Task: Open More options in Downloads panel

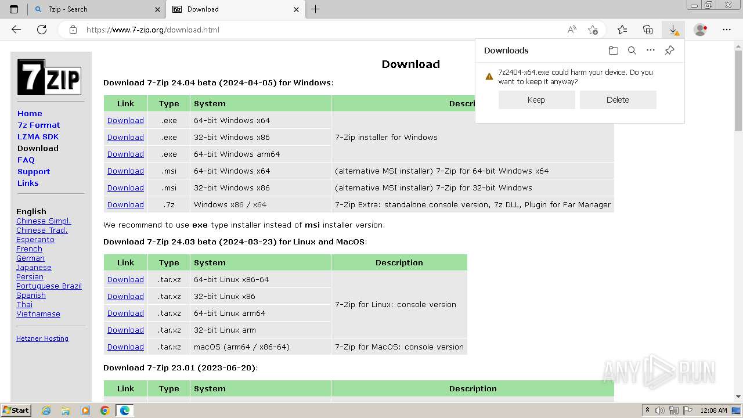Action: point(651,51)
